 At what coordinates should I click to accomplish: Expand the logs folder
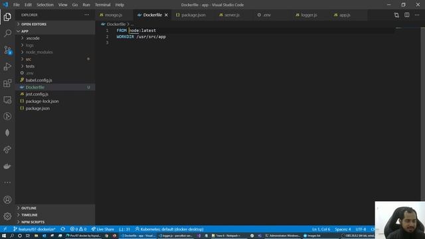pos(55,45)
